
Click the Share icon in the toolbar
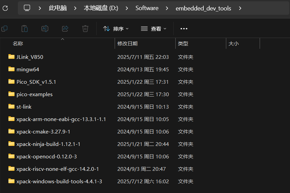coord(65,29)
